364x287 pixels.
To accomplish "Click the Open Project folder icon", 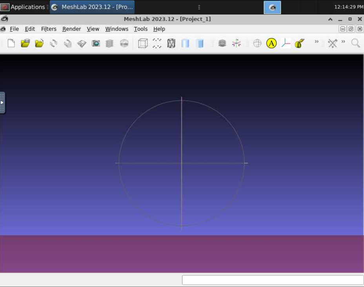I will pos(25,43).
